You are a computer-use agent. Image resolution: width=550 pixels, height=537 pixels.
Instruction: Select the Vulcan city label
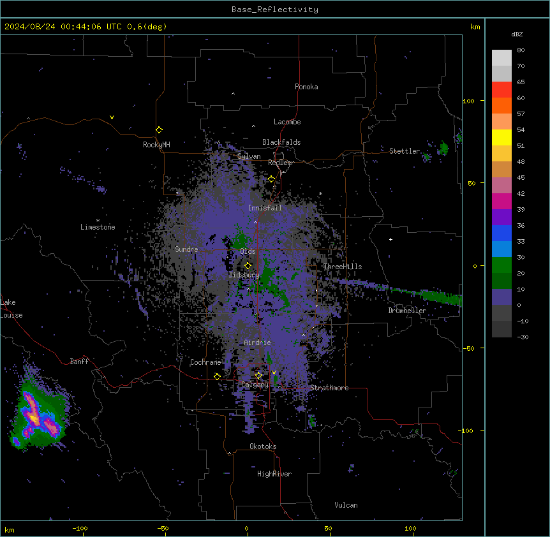coord(346,505)
